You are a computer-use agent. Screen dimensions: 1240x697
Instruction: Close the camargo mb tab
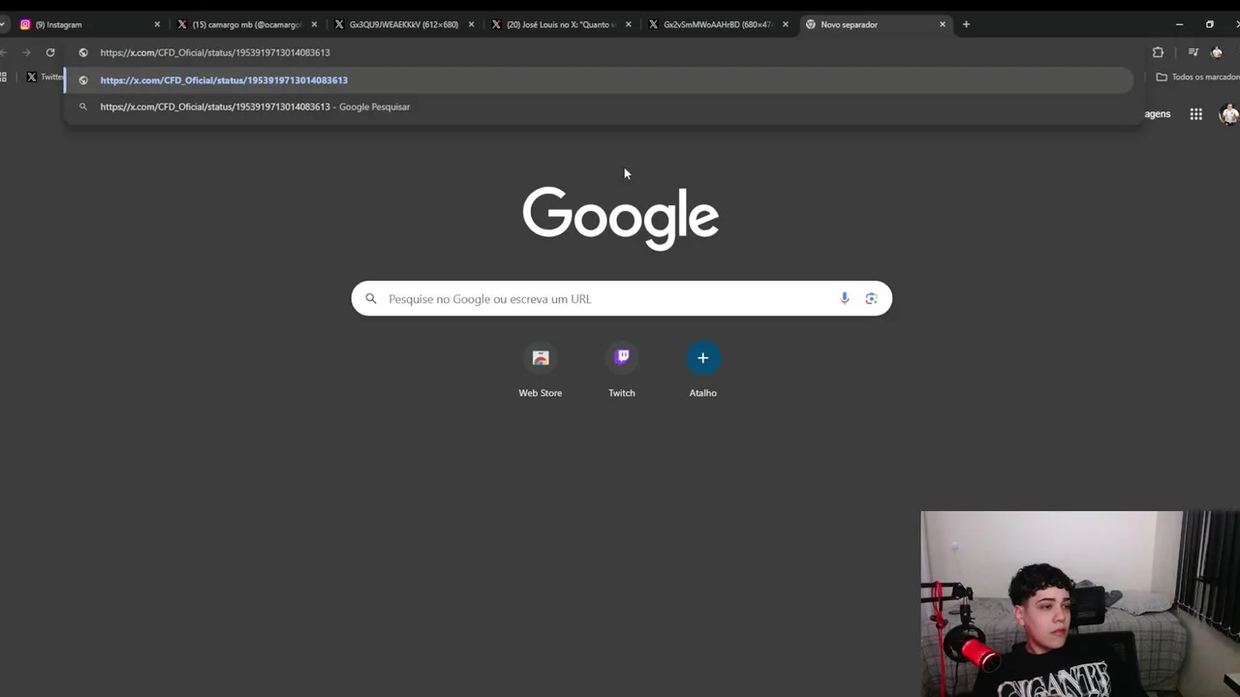[314, 24]
